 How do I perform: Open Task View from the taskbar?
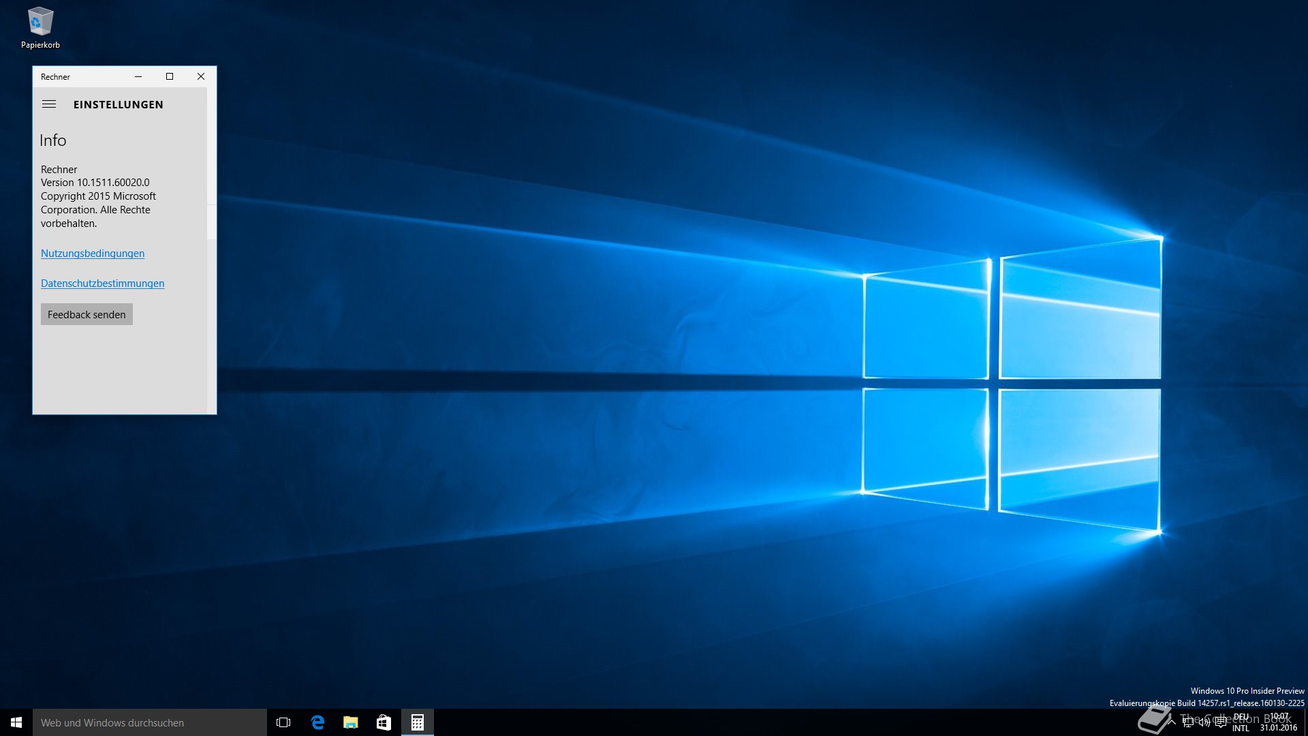click(x=283, y=722)
